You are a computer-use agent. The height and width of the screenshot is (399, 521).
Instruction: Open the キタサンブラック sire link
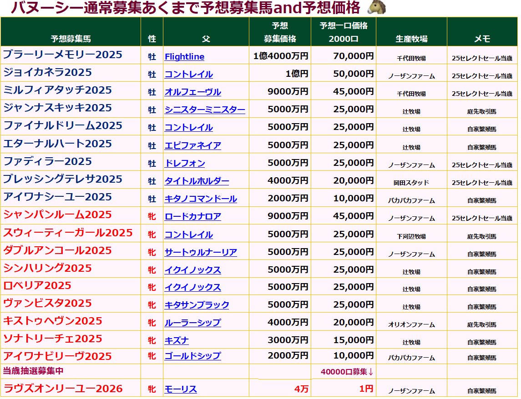[197, 305]
